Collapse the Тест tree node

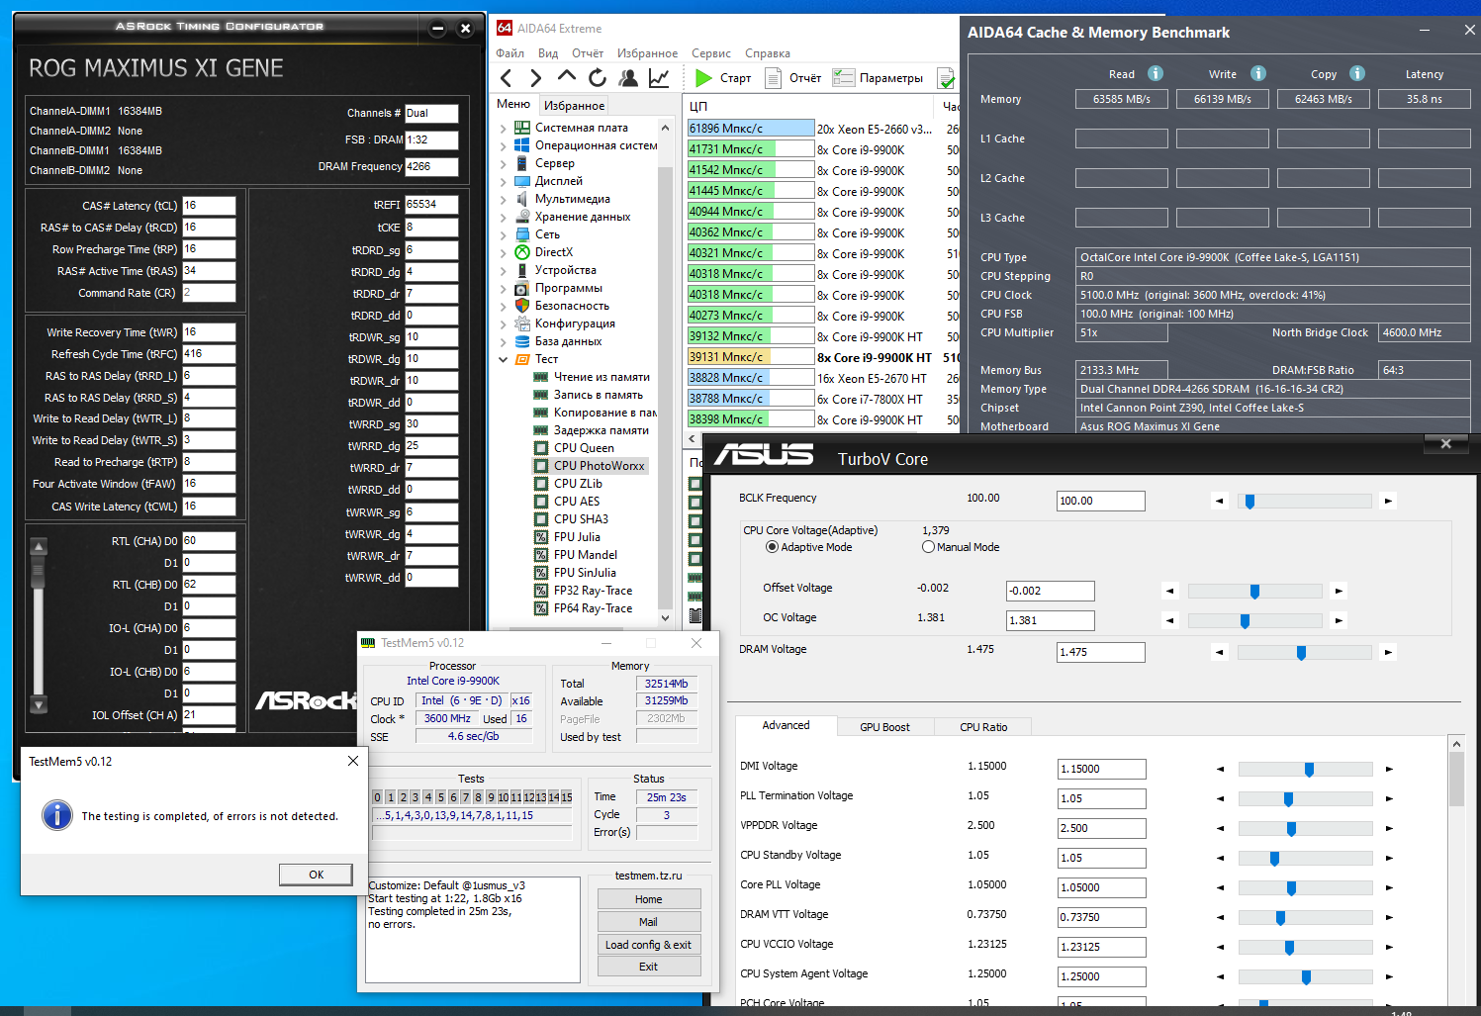click(x=503, y=360)
